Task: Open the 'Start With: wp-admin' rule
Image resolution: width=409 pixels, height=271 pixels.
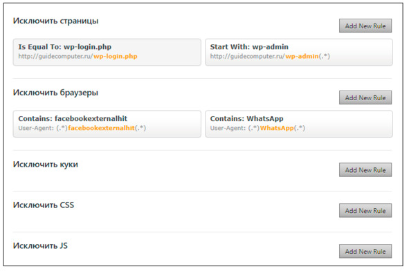Action: click(299, 52)
